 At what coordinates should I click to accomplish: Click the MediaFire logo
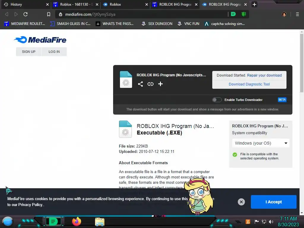point(40,40)
